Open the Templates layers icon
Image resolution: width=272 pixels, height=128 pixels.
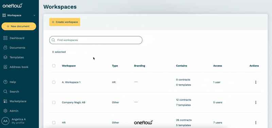pyautogui.click(x=5, y=57)
